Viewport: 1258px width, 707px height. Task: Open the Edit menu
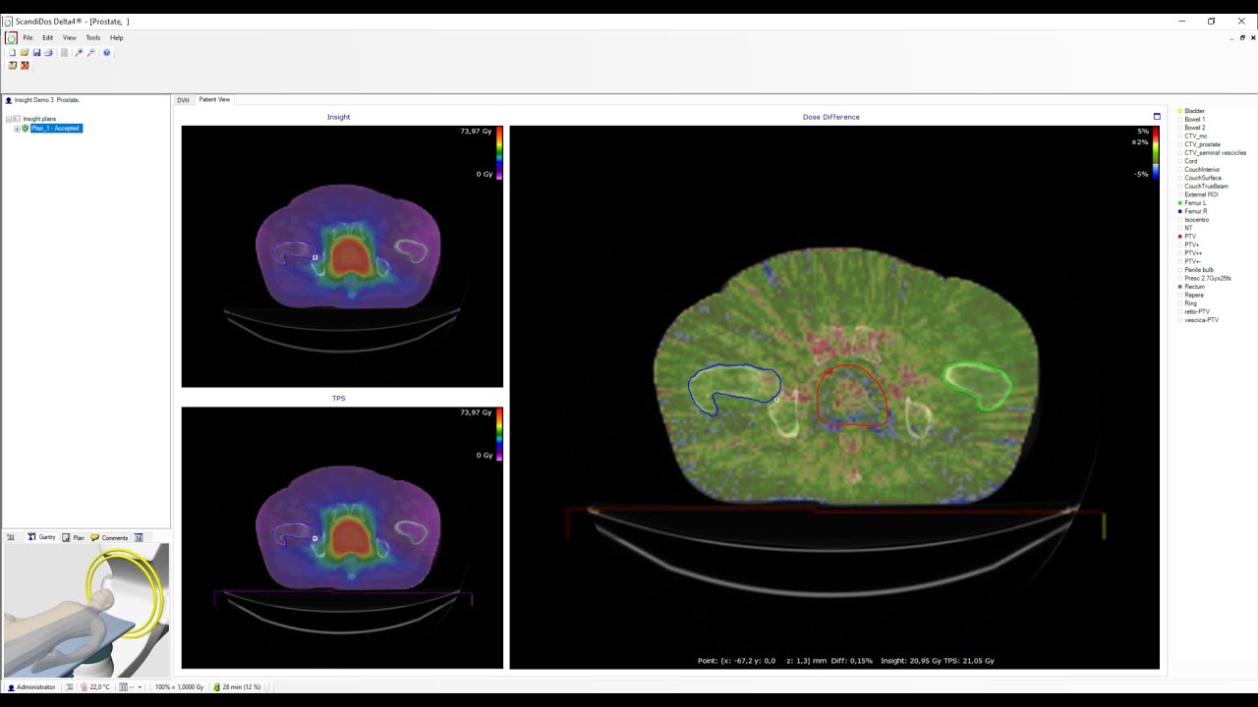click(47, 37)
